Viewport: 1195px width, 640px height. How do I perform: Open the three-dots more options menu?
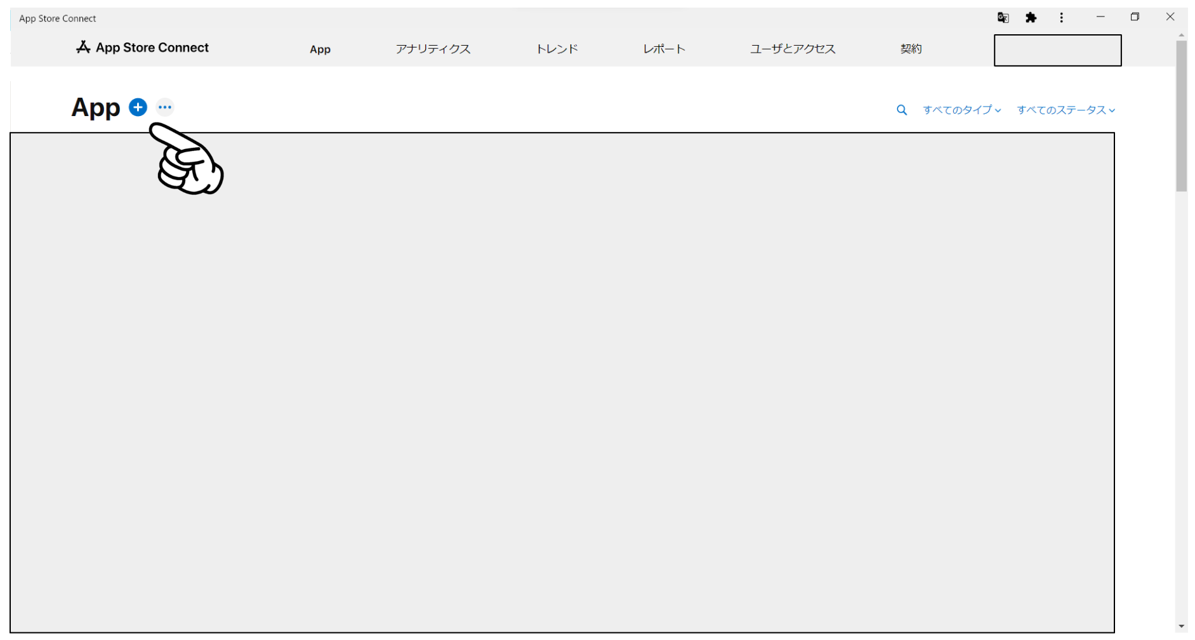(x=165, y=107)
